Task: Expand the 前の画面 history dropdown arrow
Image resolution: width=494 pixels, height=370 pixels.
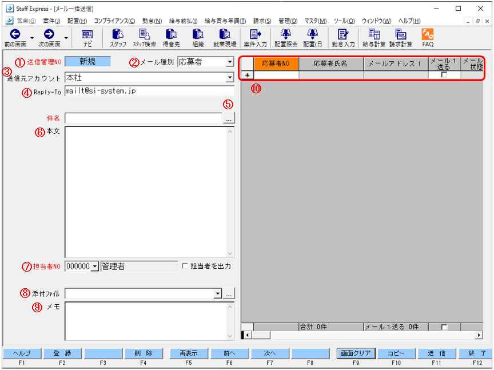Action: 32,38
